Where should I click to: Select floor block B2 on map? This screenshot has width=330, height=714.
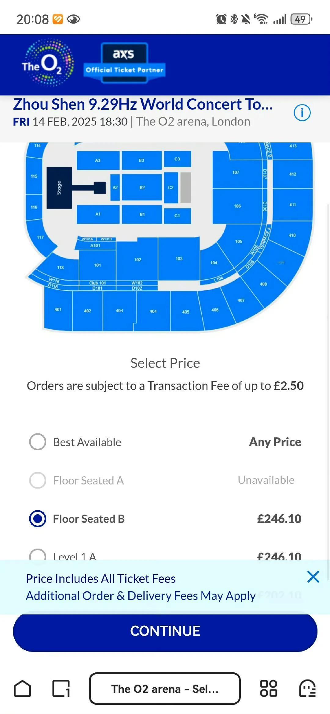click(x=142, y=187)
